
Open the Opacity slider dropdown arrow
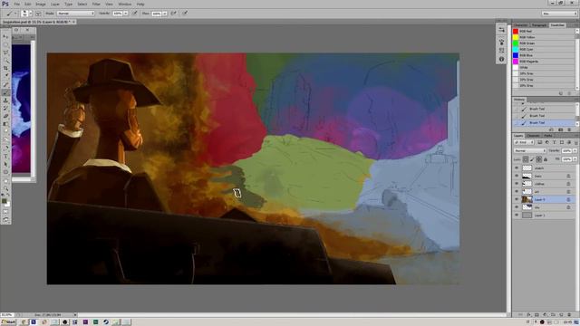(x=126, y=14)
